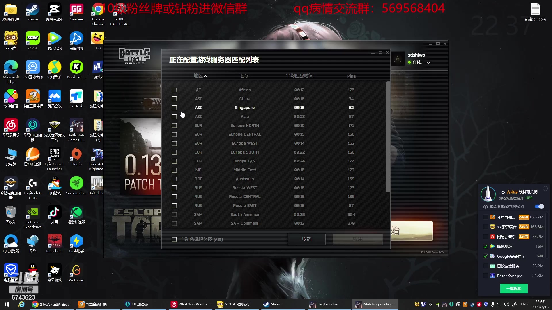Screen dimensions: 552x310
Task: Check the Australia server checkbox
Action: coord(174,179)
